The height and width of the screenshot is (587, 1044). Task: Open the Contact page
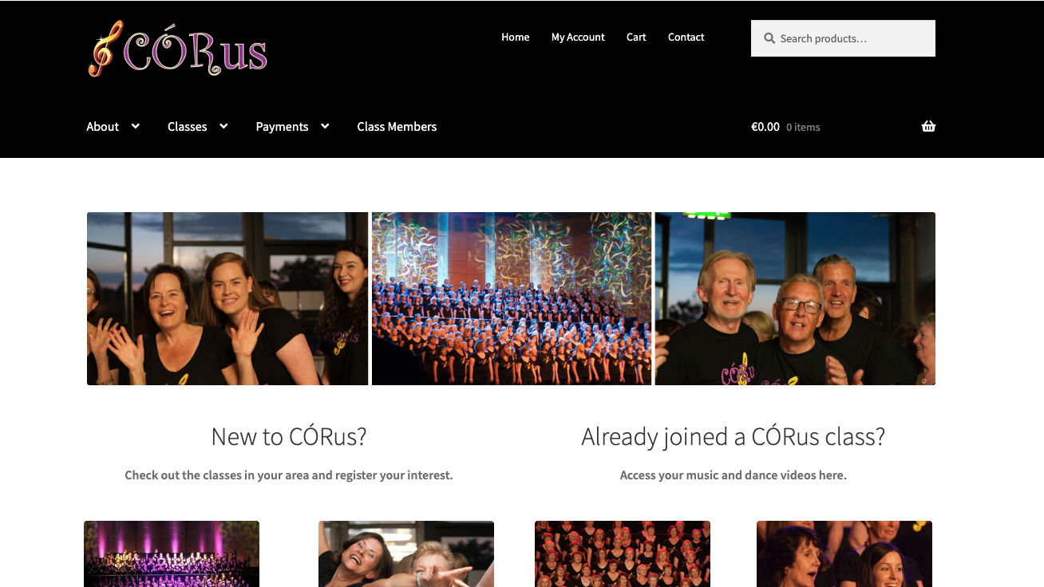[686, 37]
